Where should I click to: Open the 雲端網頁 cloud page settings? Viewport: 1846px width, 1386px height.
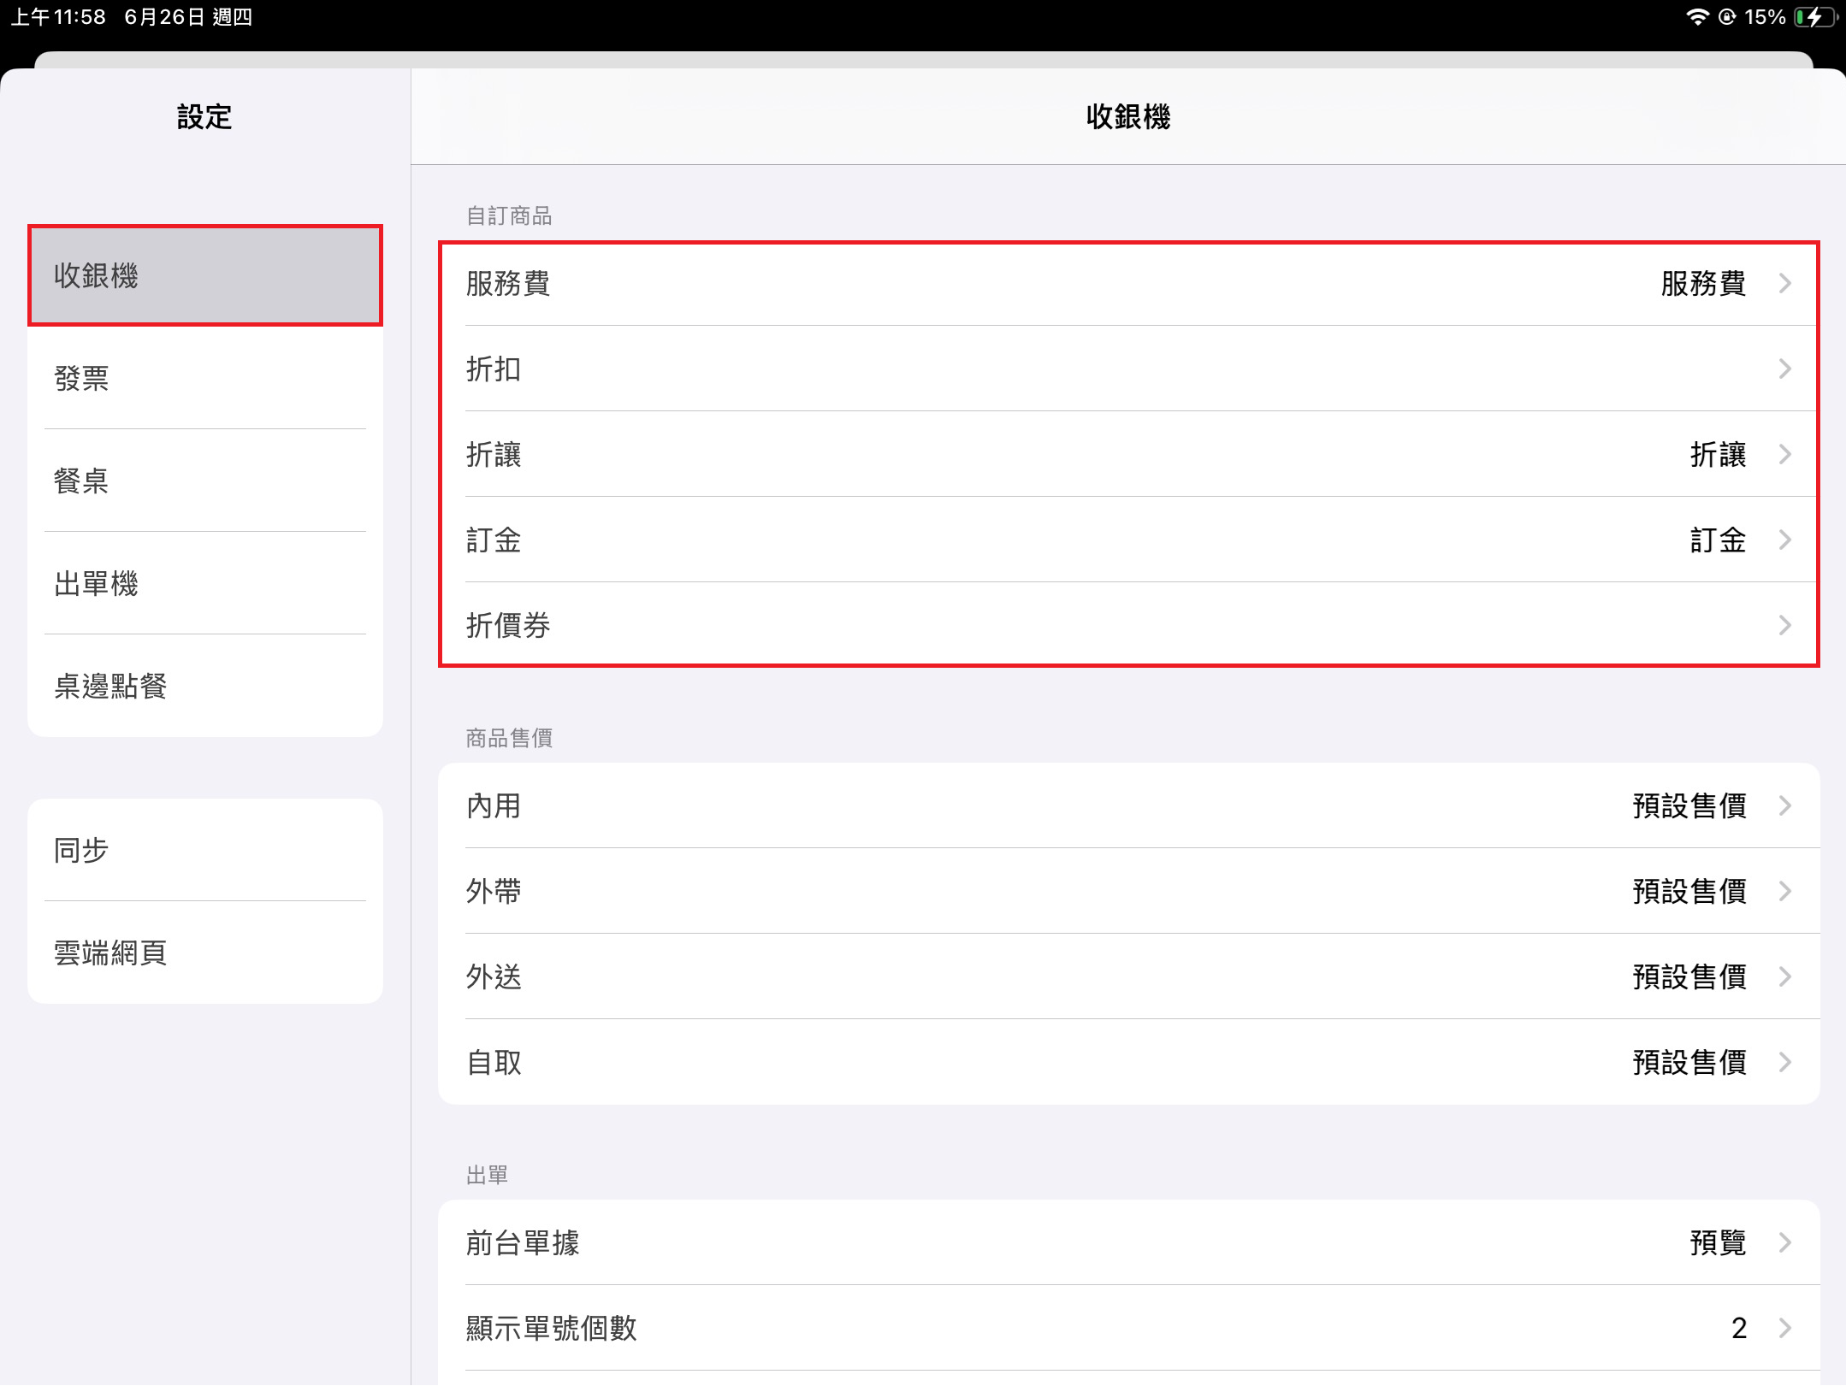(205, 953)
